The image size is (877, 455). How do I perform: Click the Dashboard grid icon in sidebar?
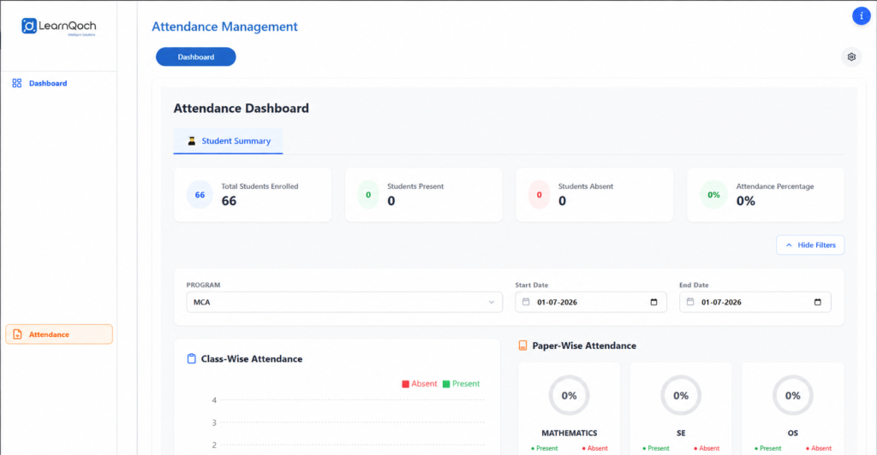click(17, 83)
